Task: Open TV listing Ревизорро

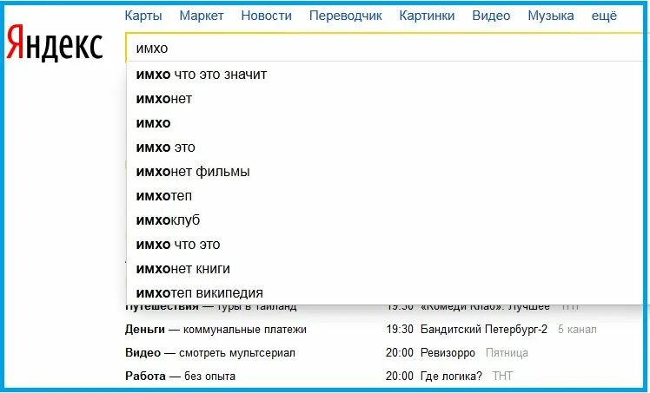Action: click(x=448, y=353)
